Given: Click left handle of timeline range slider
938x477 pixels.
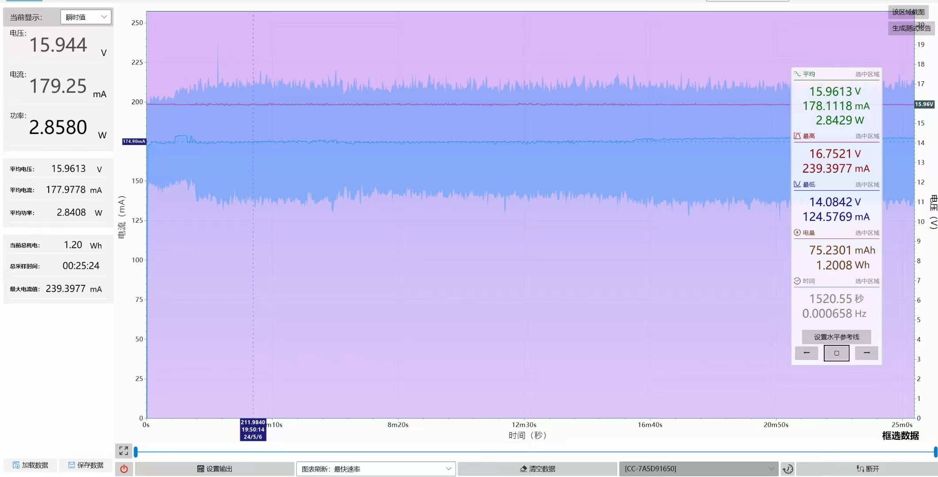Looking at the screenshot, I should click(136, 452).
